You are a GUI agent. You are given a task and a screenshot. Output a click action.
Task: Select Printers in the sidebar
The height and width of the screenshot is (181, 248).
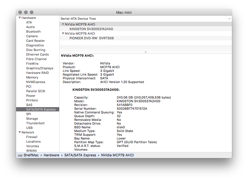tap(32, 100)
